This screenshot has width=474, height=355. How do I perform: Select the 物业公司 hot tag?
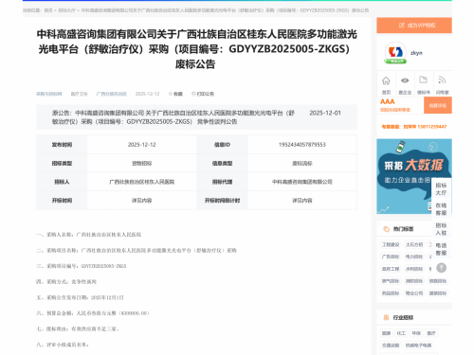414,293
